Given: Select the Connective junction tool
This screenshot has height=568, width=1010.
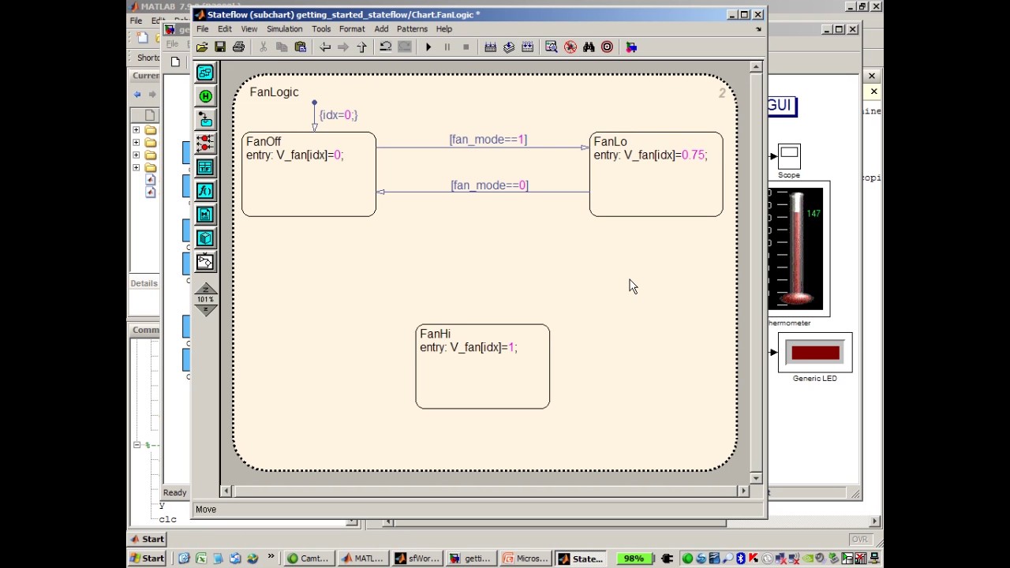Looking at the screenshot, I should pyautogui.click(x=205, y=144).
